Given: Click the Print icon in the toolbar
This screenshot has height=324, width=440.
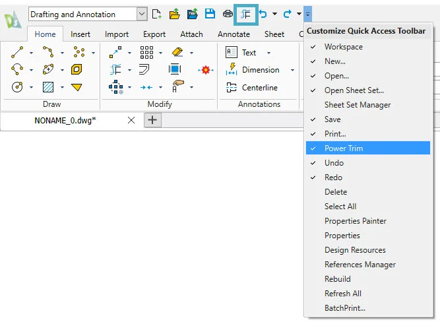Looking at the screenshot, I should (x=228, y=14).
